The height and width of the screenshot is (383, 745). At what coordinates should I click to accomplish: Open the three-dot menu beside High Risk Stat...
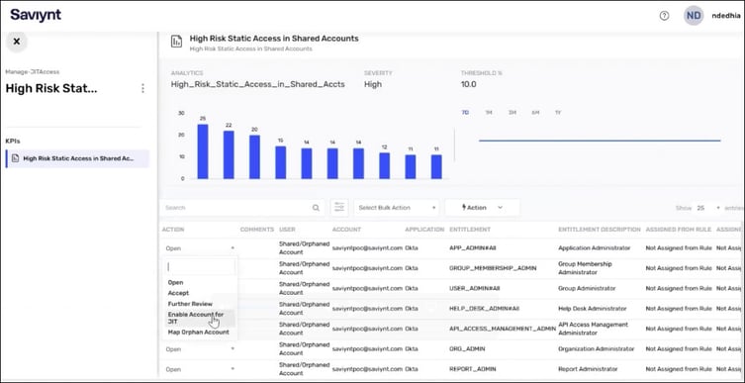coord(142,88)
